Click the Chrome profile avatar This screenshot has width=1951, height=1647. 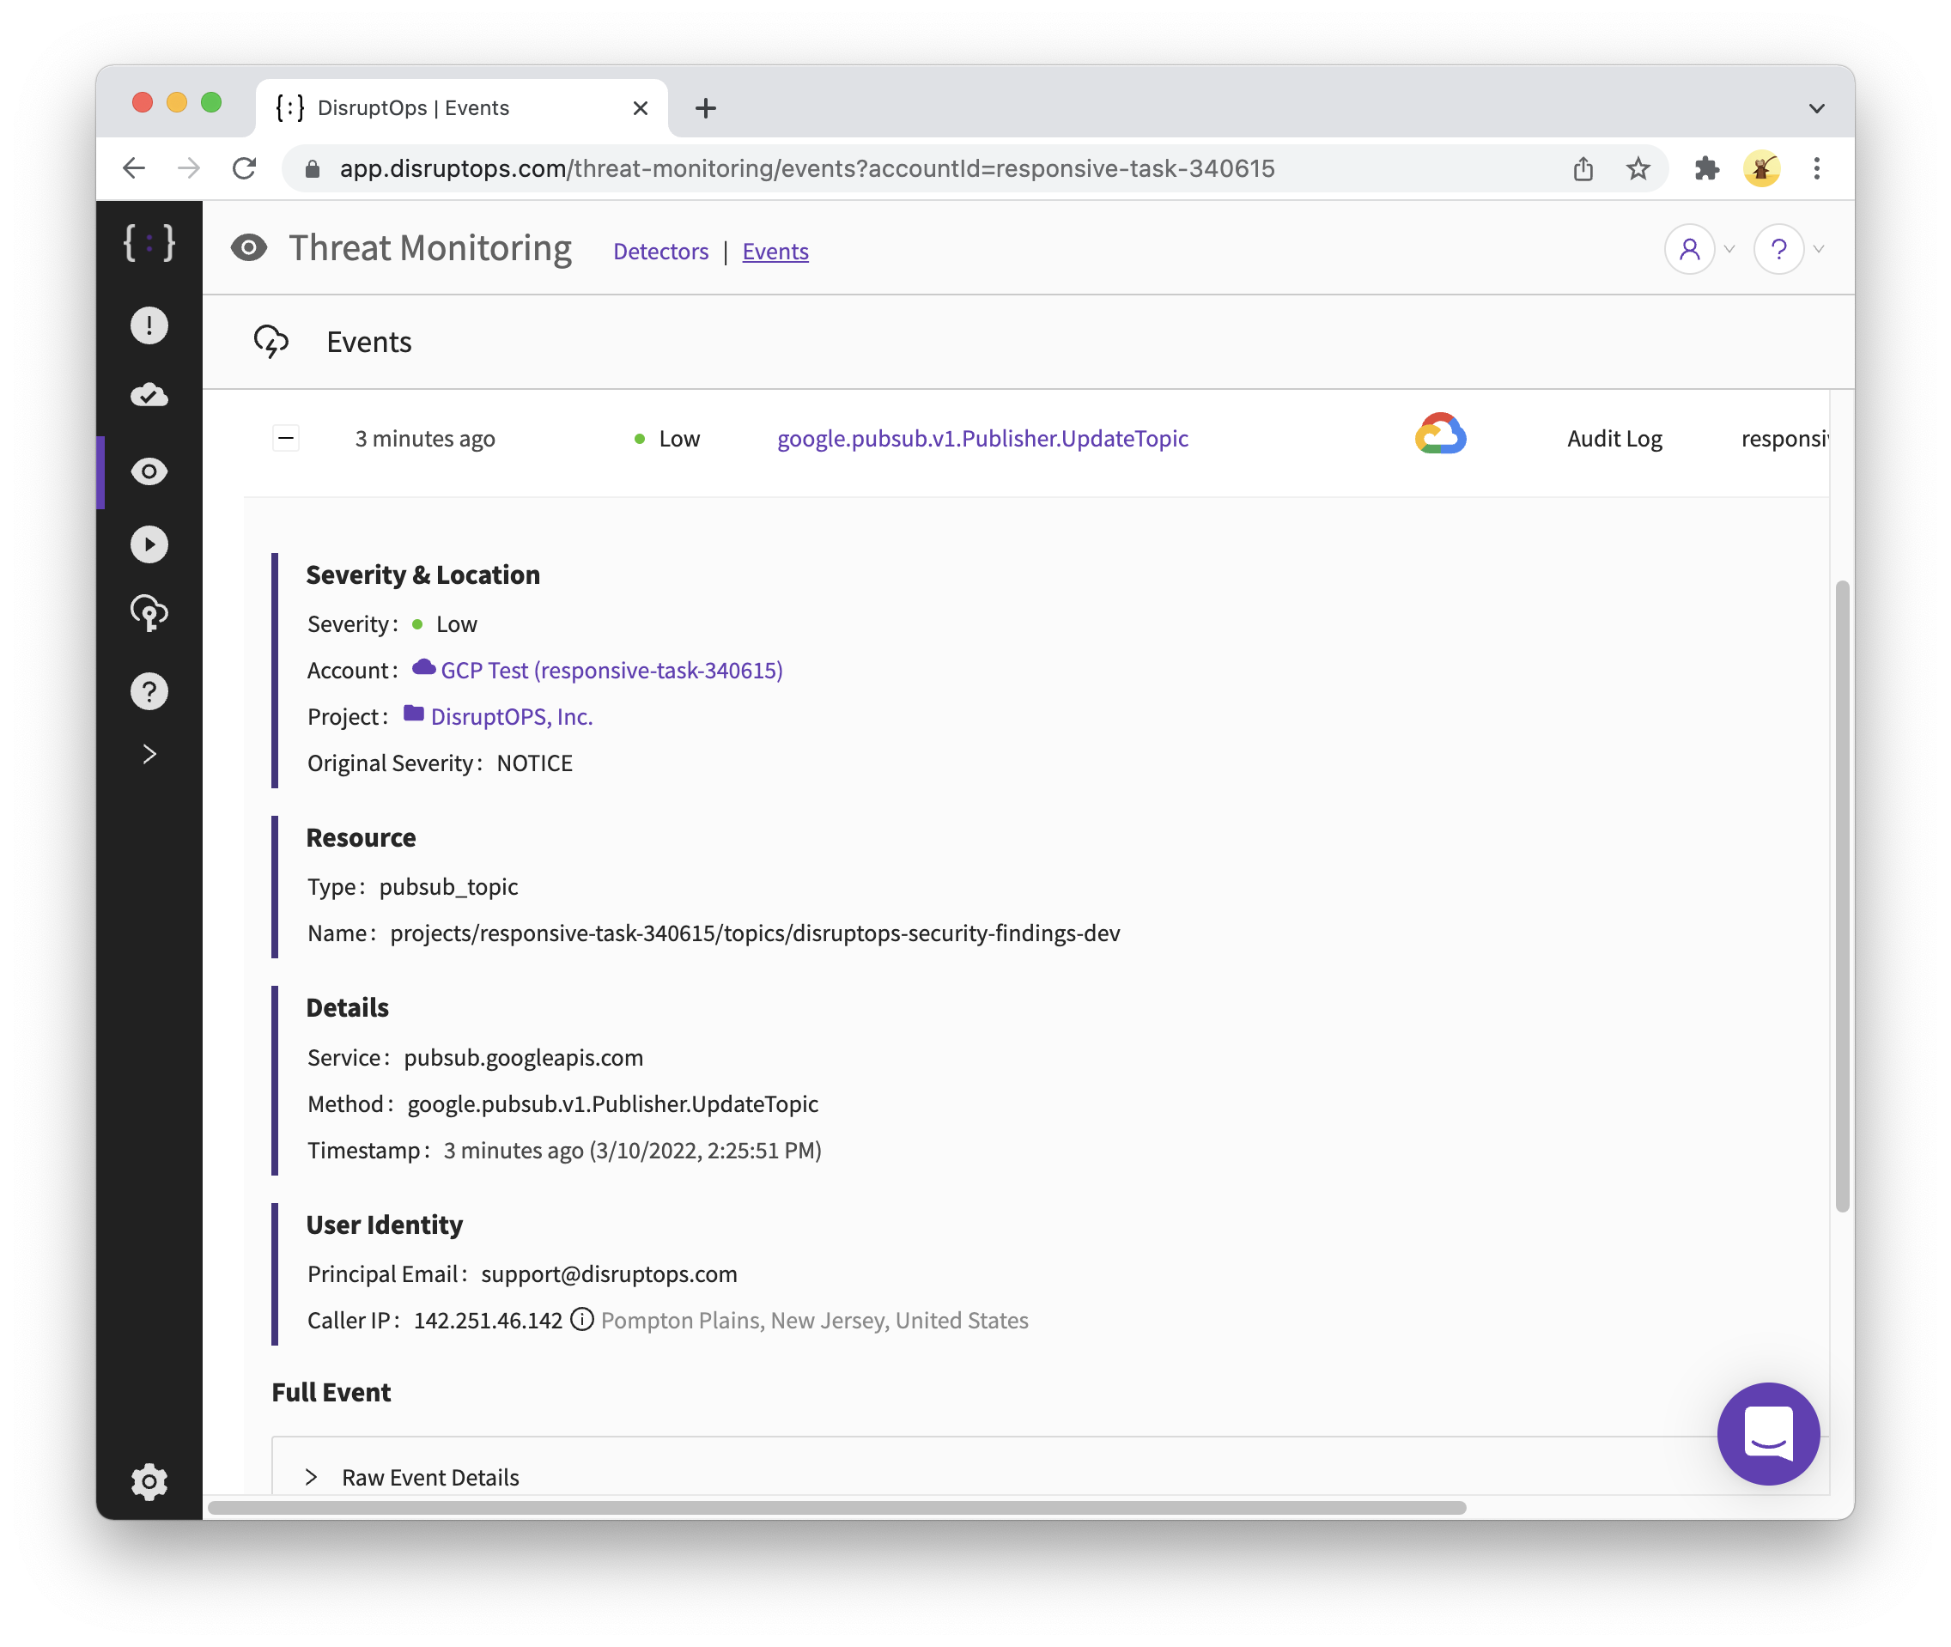click(x=1761, y=168)
